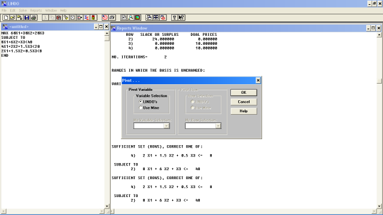This screenshot has width=383, height=215.
Task: Select LINDO's radio button under Row Selection
Action: tap(193, 102)
